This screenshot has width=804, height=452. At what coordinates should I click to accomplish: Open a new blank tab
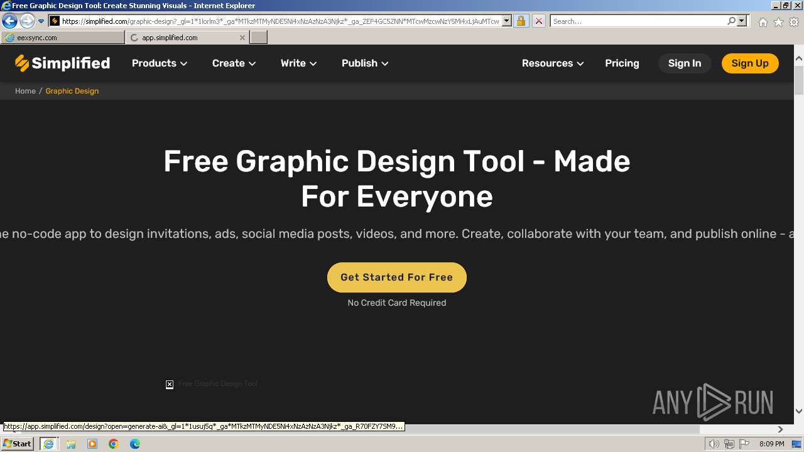(x=259, y=38)
